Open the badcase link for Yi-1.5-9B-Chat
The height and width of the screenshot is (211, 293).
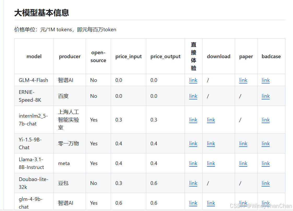point(266,143)
